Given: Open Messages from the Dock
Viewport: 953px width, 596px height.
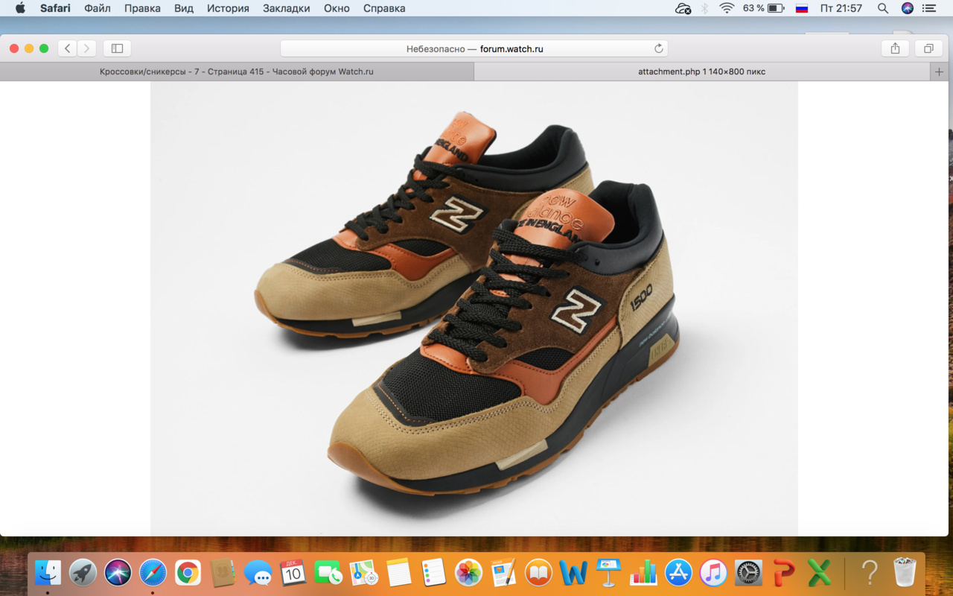Looking at the screenshot, I should [x=258, y=573].
